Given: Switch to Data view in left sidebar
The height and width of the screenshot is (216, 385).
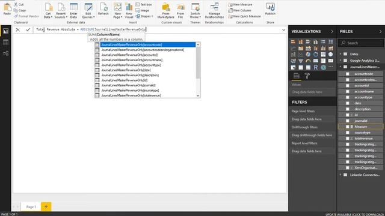Looking at the screenshot, I should point(5,42).
